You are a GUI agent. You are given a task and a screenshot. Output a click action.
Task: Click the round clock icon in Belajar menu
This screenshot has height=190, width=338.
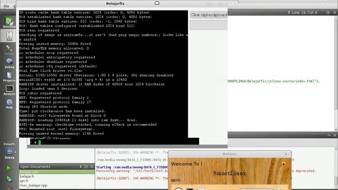[179, 189]
